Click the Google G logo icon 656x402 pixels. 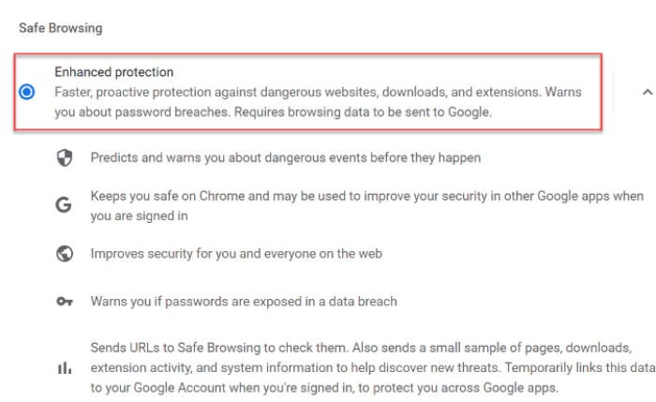(64, 205)
